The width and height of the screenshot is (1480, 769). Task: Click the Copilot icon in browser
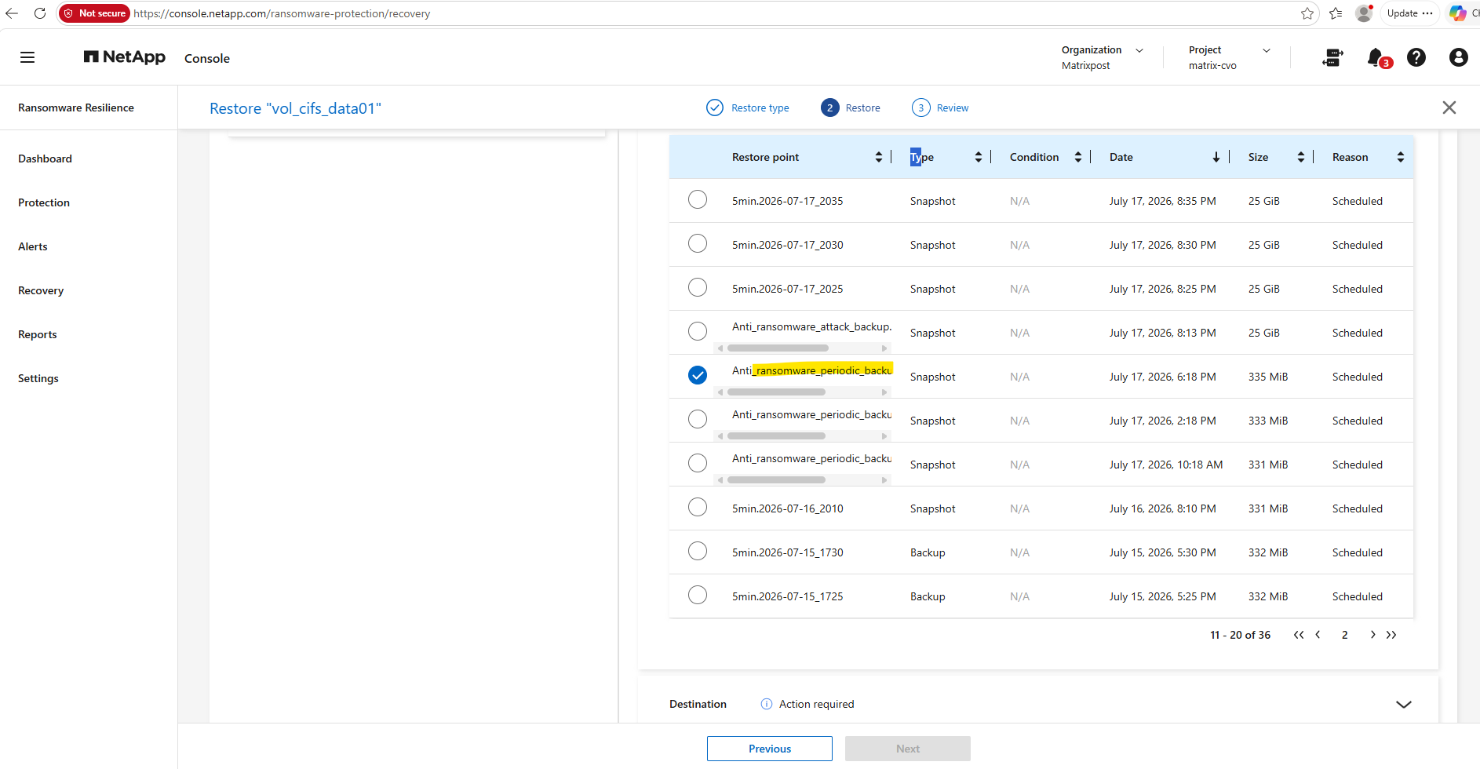tap(1457, 13)
